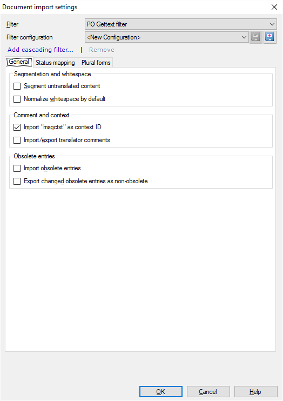The image size is (283, 401).
Task: Click the Remove link
Action: point(102,50)
